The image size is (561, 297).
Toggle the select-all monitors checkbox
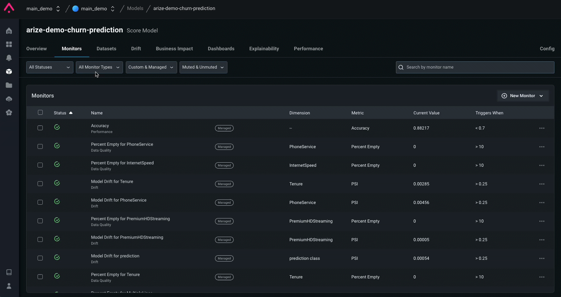click(x=40, y=112)
